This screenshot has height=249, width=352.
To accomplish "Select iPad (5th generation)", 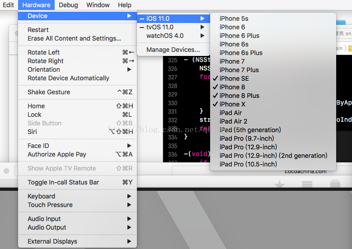I will pyautogui.click(x=273, y=130).
